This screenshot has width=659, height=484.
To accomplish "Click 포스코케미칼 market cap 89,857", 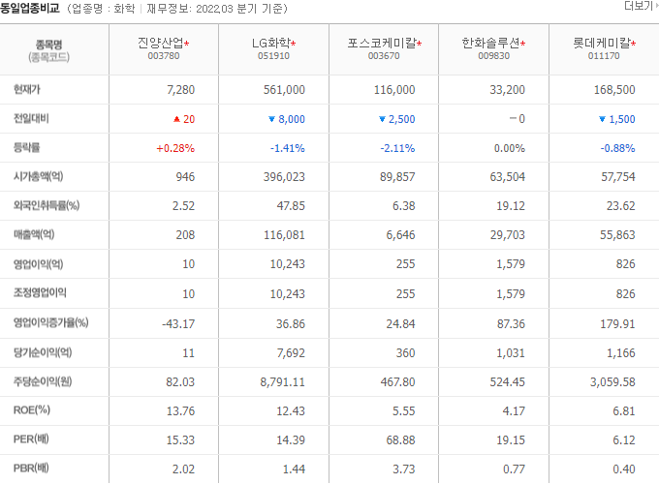I will (x=397, y=177).
